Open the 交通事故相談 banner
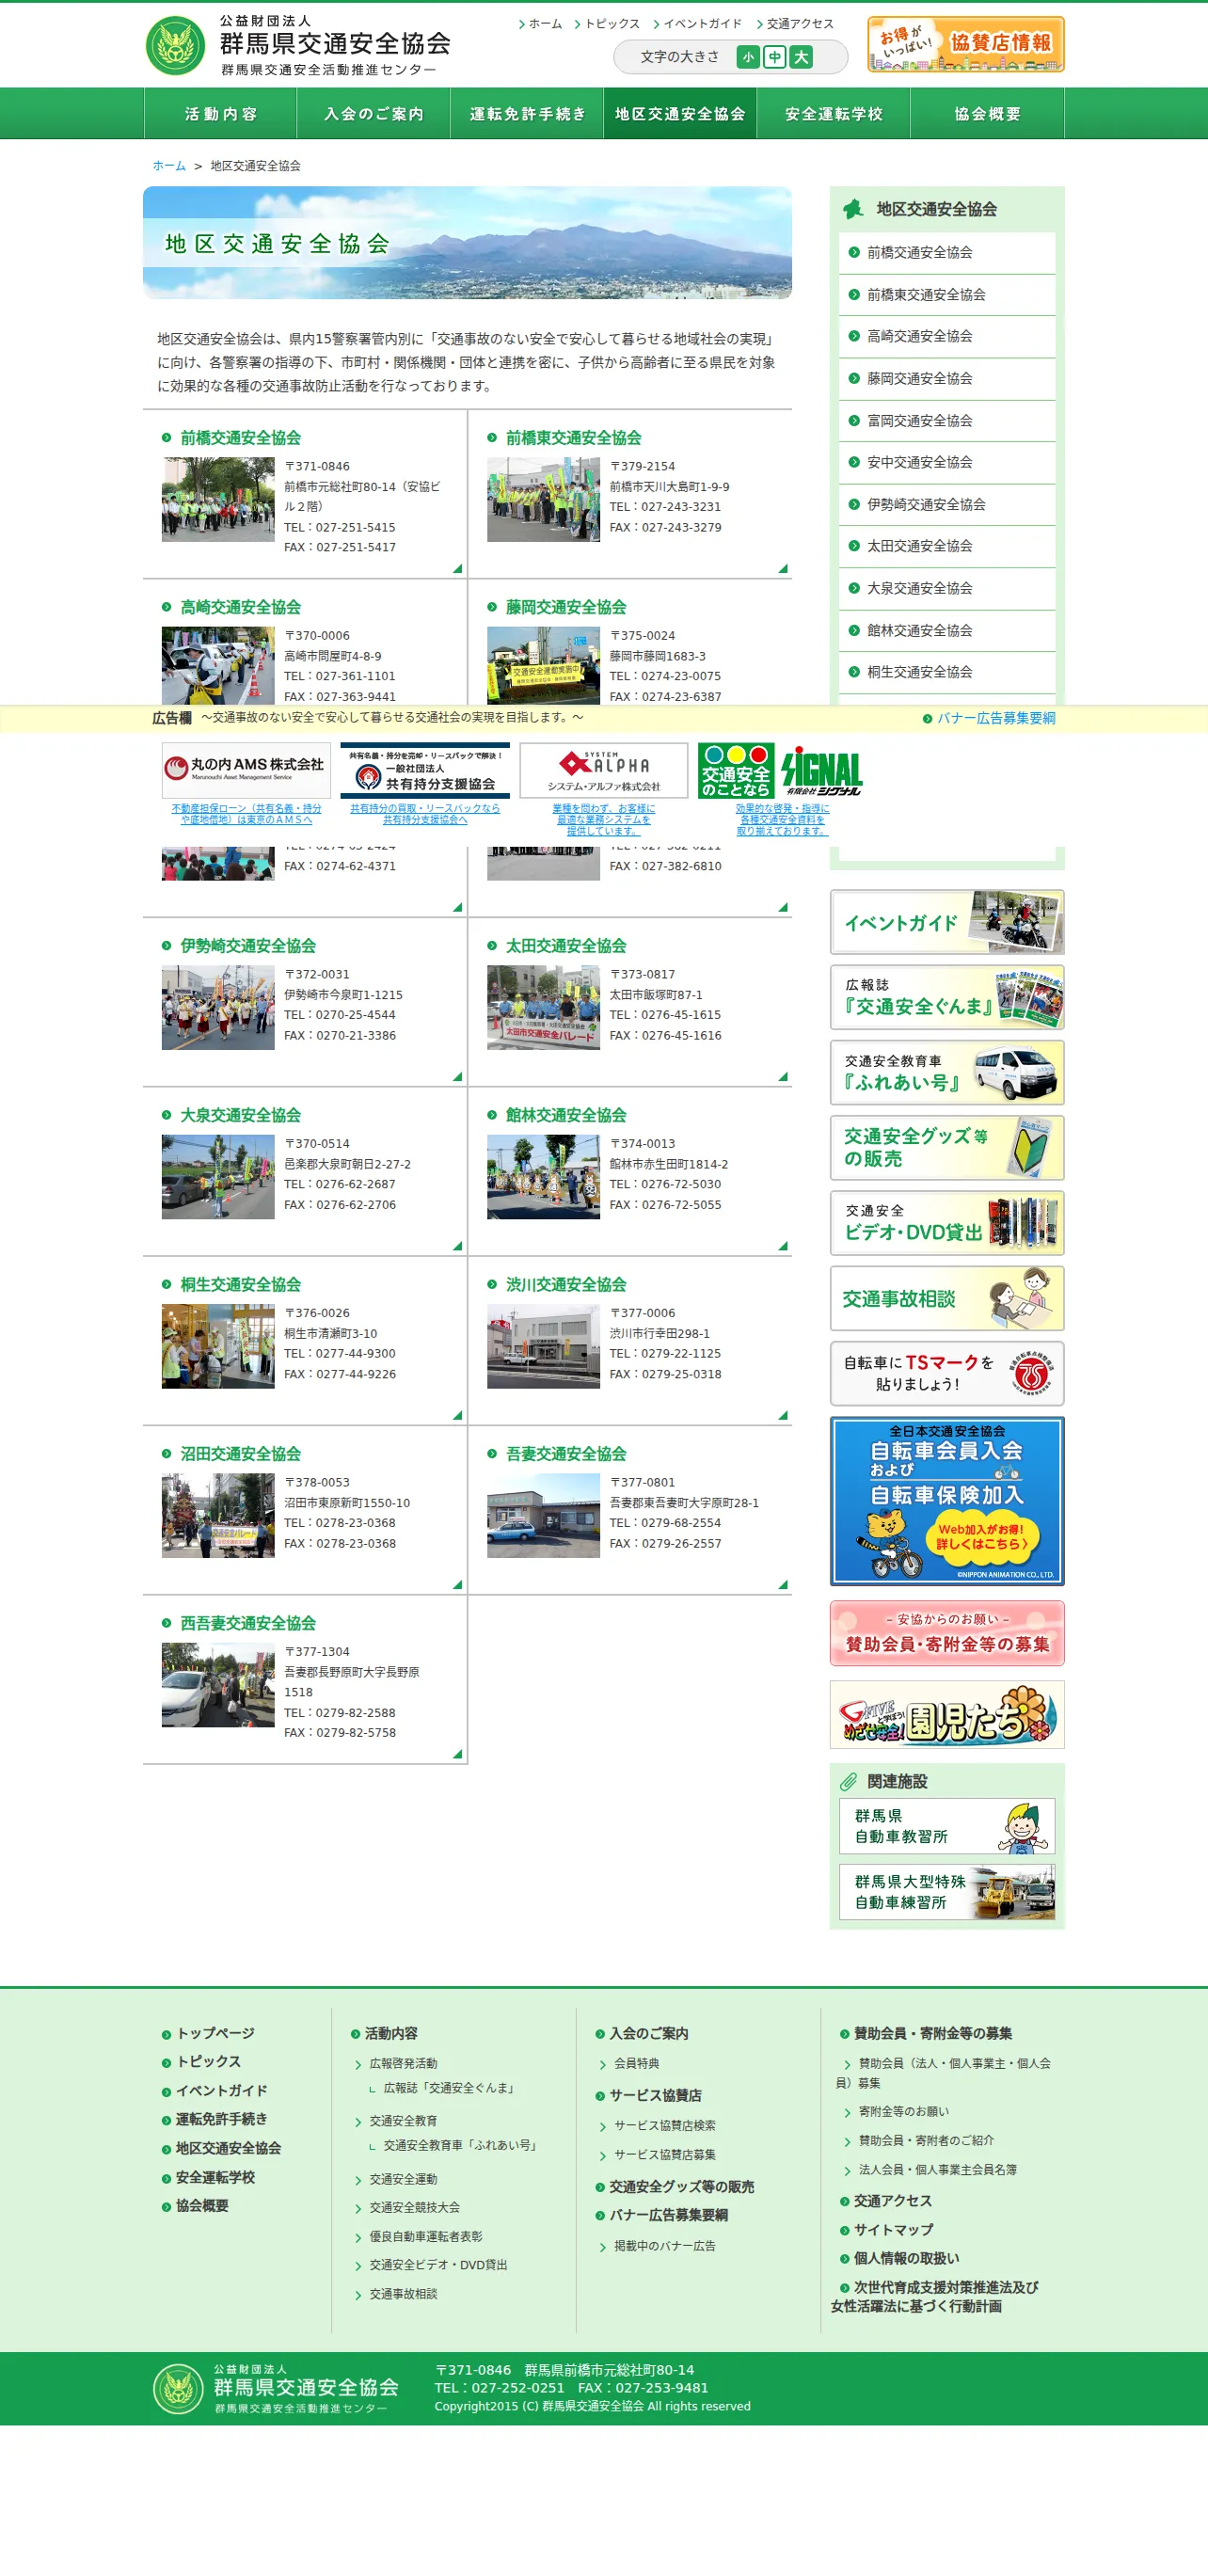 [946, 1298]
